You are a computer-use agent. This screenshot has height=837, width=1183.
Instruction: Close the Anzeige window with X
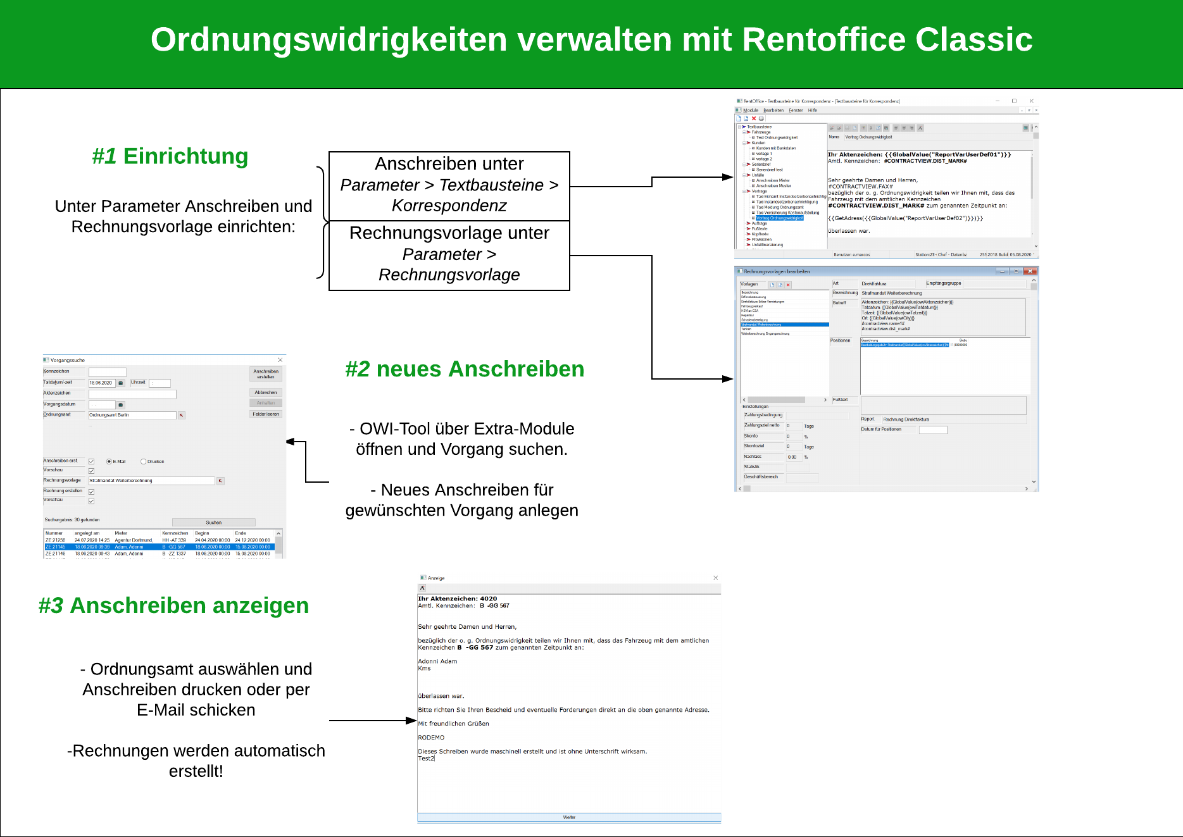click(716, 578)
